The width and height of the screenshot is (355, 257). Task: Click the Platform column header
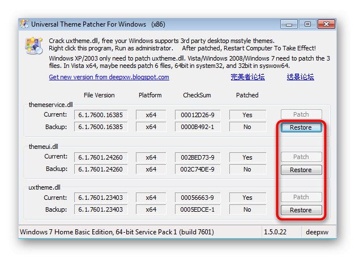click(x=150, y=95)
